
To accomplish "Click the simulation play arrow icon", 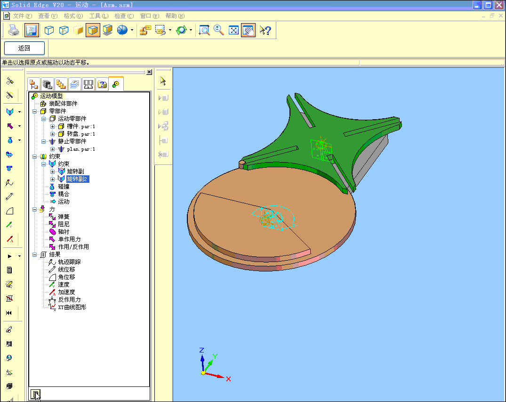I will 9,256.
